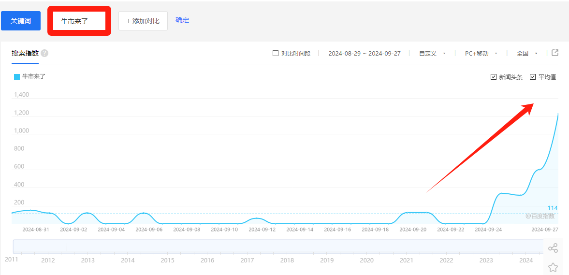Image resolution: width=569 pixels, height=275 pixels.
Task: Click the 2011 year on the timeline
Action: point(12,260)
